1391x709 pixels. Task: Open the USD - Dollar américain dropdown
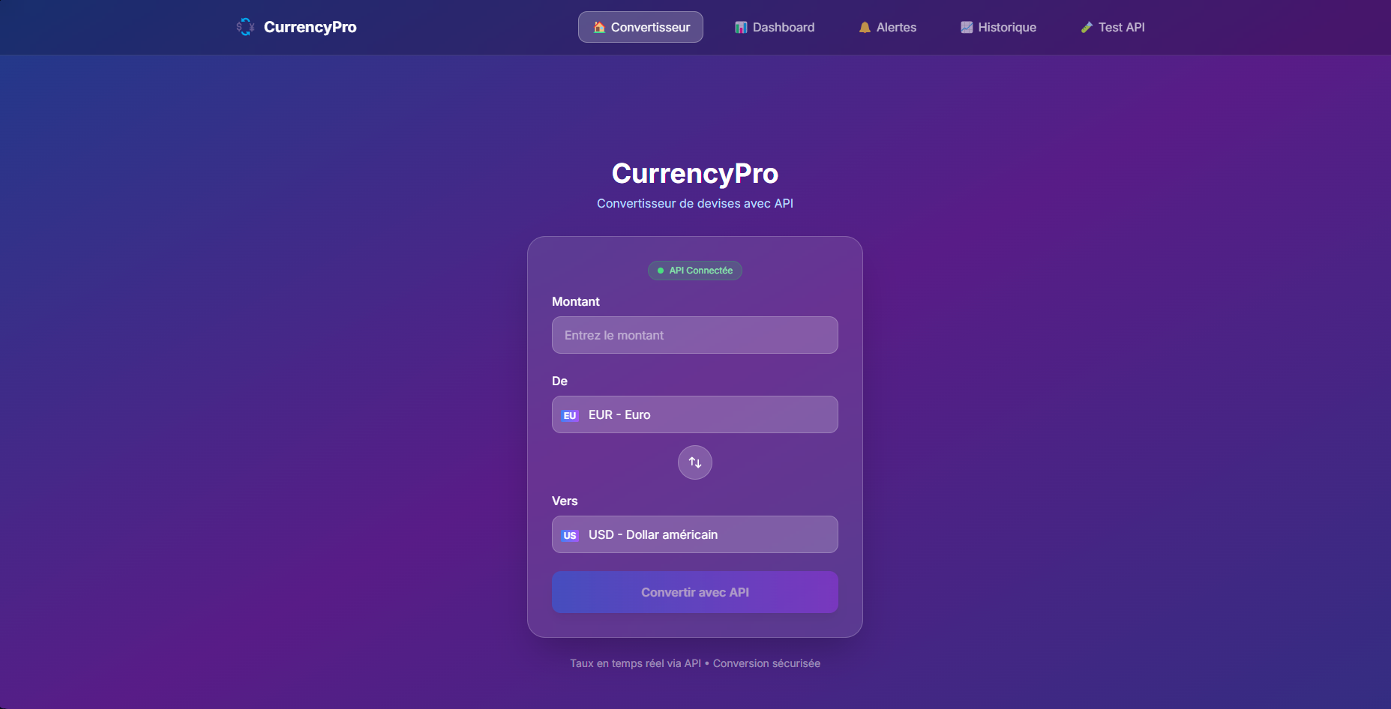tap(695, 534)
